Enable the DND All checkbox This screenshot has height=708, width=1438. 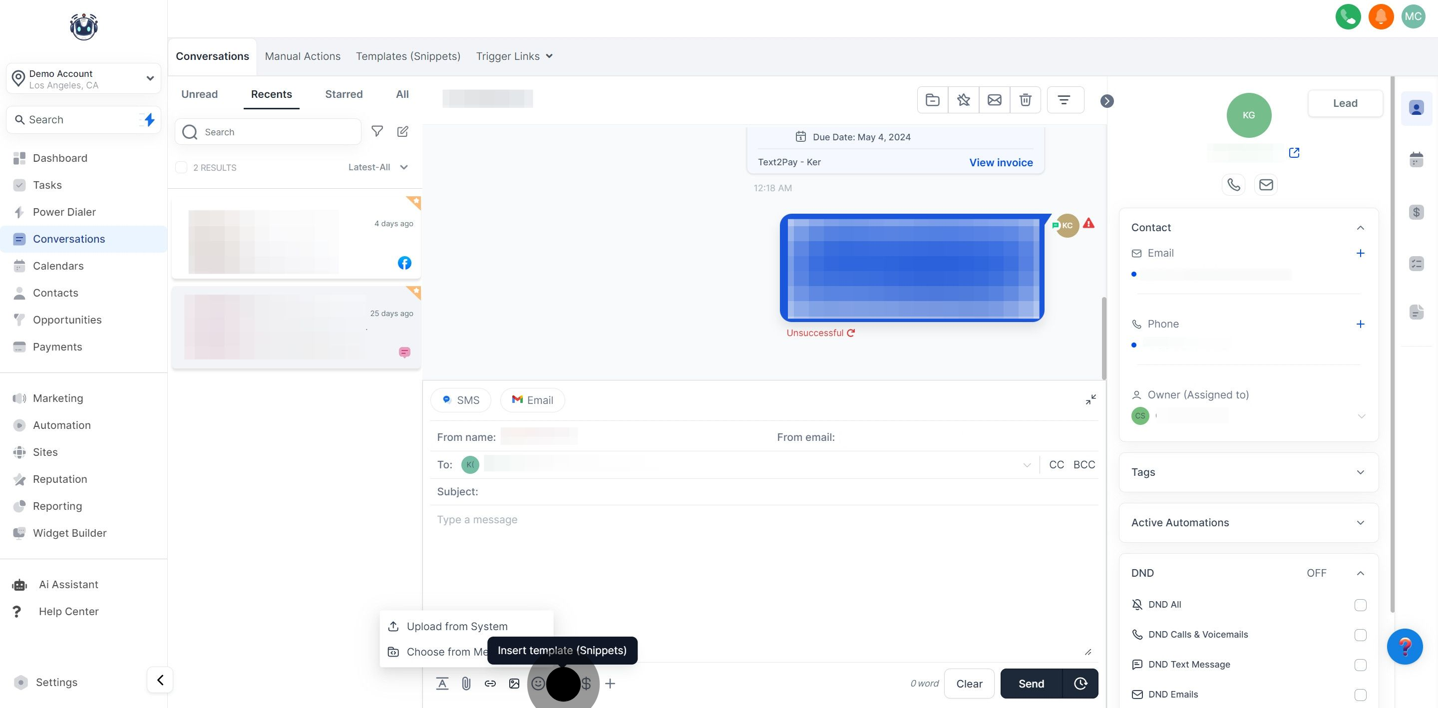pos(1360,605)
